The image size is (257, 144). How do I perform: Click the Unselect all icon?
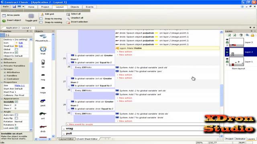point(68,18)
